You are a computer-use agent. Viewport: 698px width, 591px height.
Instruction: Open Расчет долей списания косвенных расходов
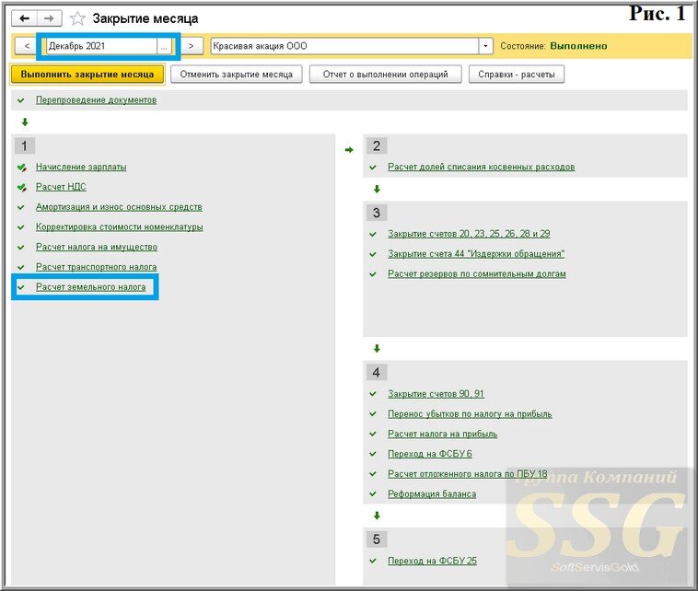click(482, 167)
